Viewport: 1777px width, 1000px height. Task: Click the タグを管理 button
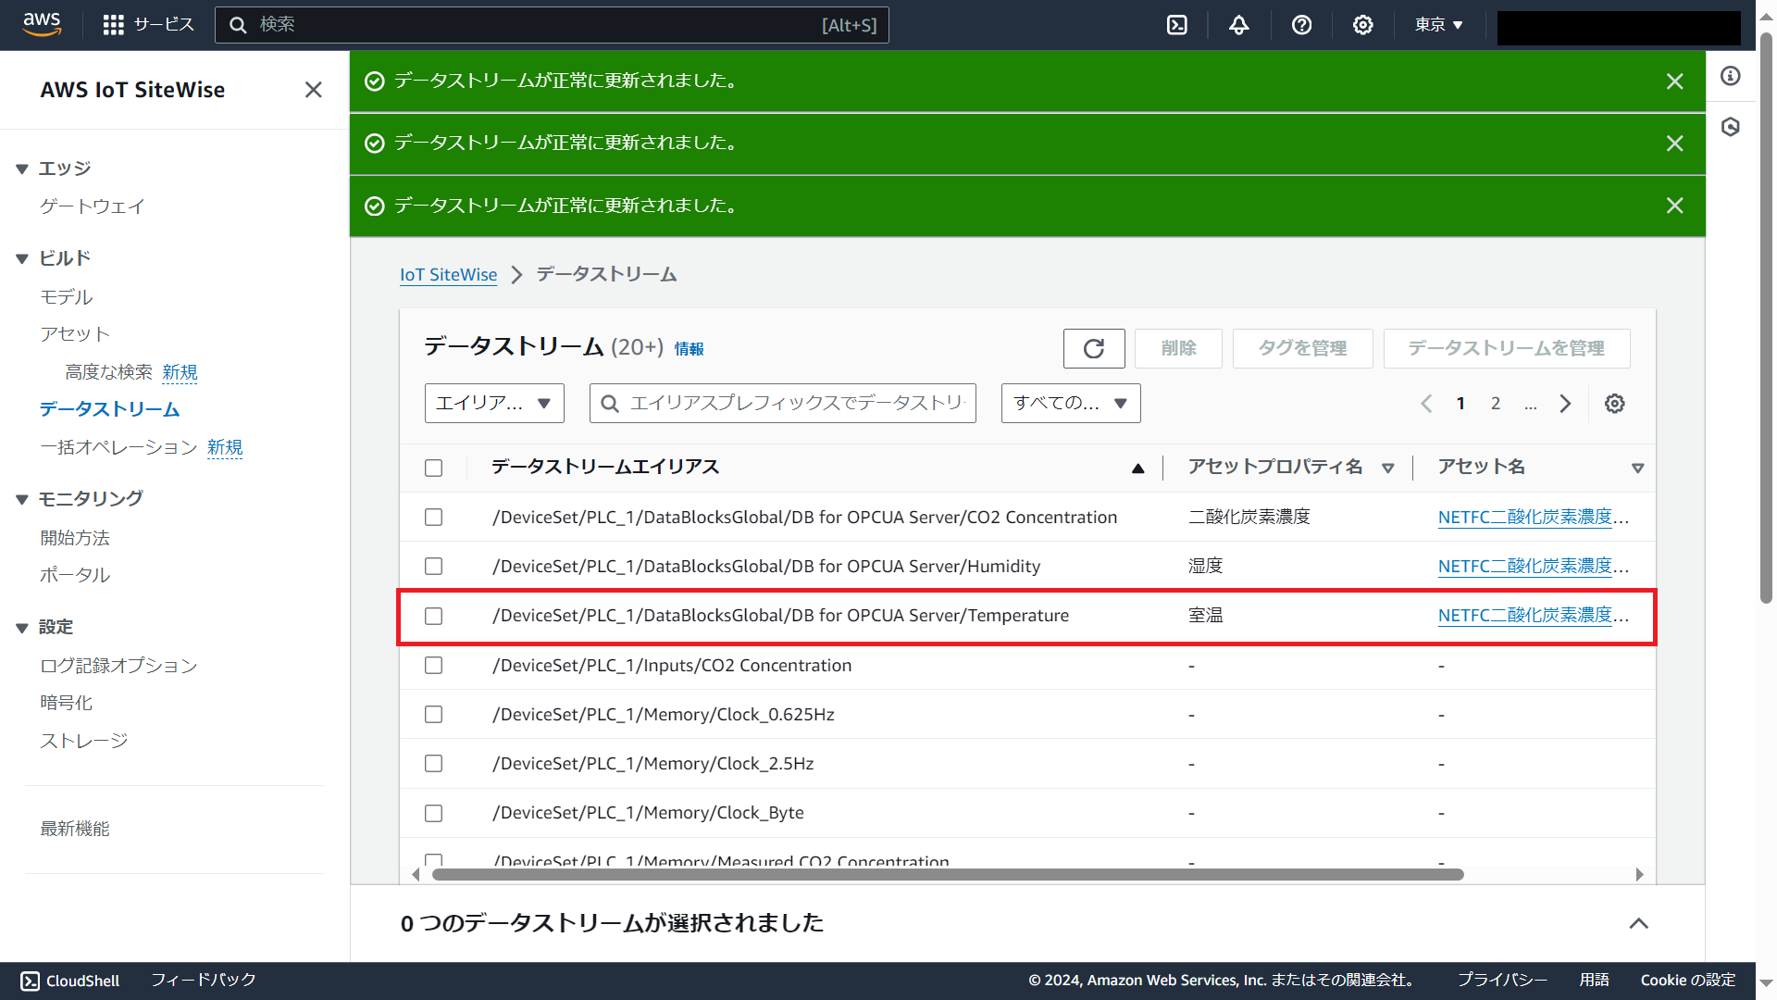[1301, 348]
